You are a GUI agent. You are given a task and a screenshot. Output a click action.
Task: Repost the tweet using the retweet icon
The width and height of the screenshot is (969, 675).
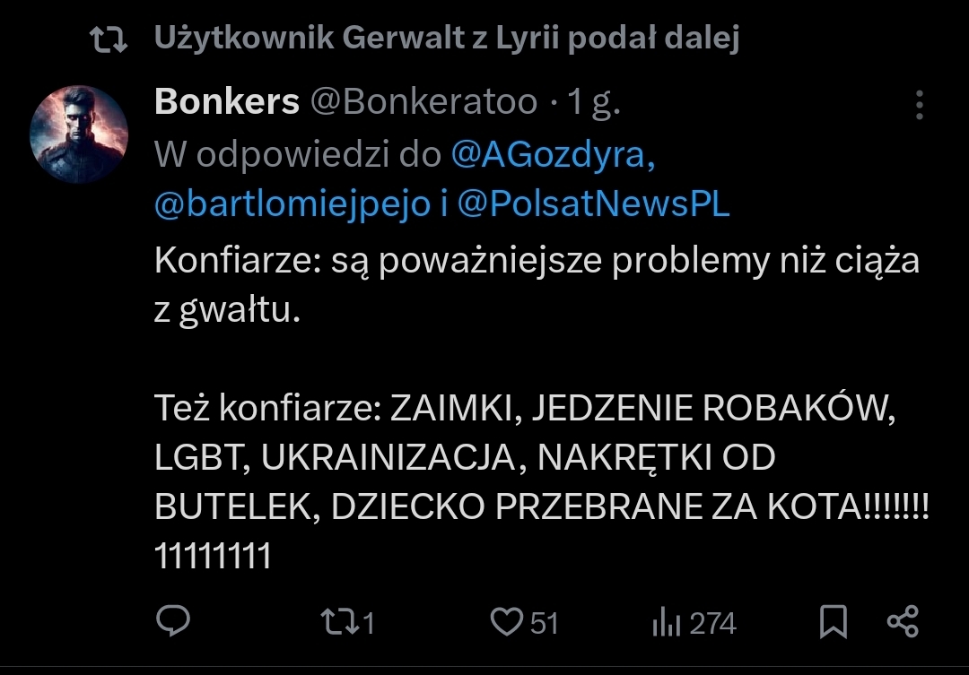tap(339, 621)
